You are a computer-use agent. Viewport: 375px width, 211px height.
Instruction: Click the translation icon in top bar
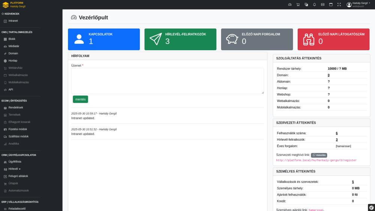pyautogui.click(x=306, y=4)
